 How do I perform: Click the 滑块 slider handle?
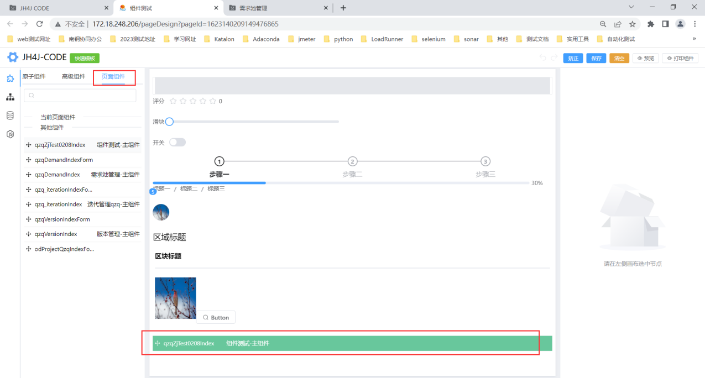click(169, 122)
